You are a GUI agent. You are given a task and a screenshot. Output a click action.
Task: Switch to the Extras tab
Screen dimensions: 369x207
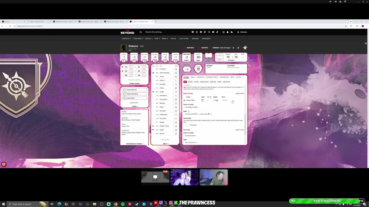pyautogui.click(x=238, y=77)
